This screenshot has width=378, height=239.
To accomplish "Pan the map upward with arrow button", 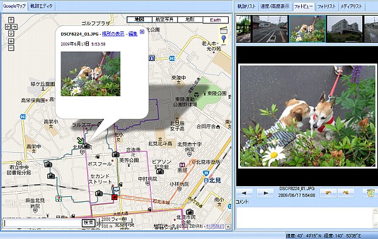I will (x=11, y=19).
